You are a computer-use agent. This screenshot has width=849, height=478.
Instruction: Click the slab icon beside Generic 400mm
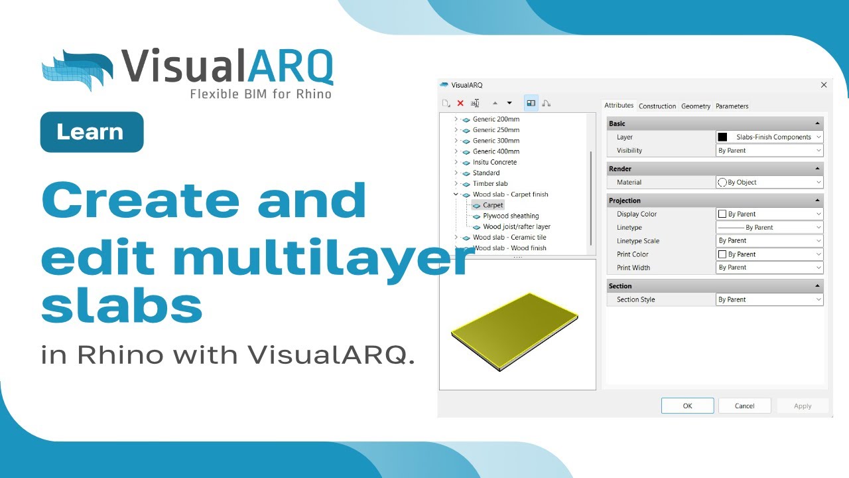coord(466,151)
